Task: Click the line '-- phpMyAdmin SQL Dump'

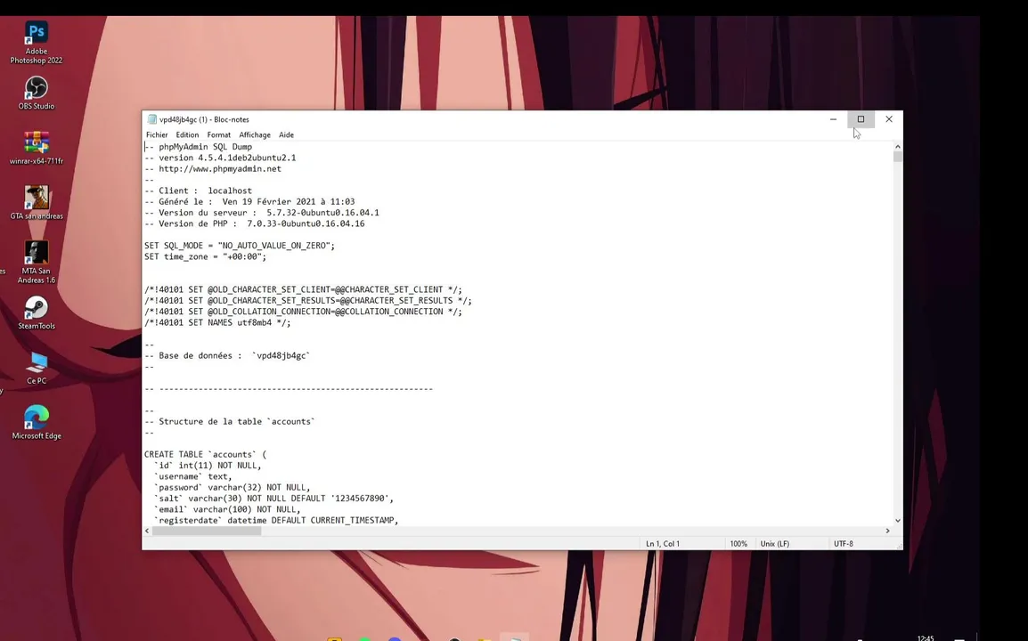Action: [198, 147]
